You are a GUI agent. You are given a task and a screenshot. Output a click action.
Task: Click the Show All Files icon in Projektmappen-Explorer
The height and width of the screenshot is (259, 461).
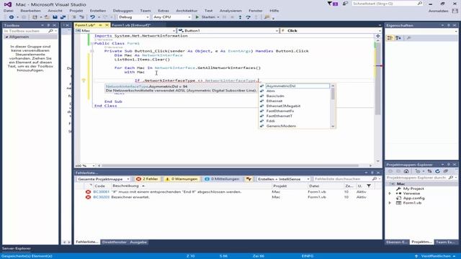pos(446,171)
